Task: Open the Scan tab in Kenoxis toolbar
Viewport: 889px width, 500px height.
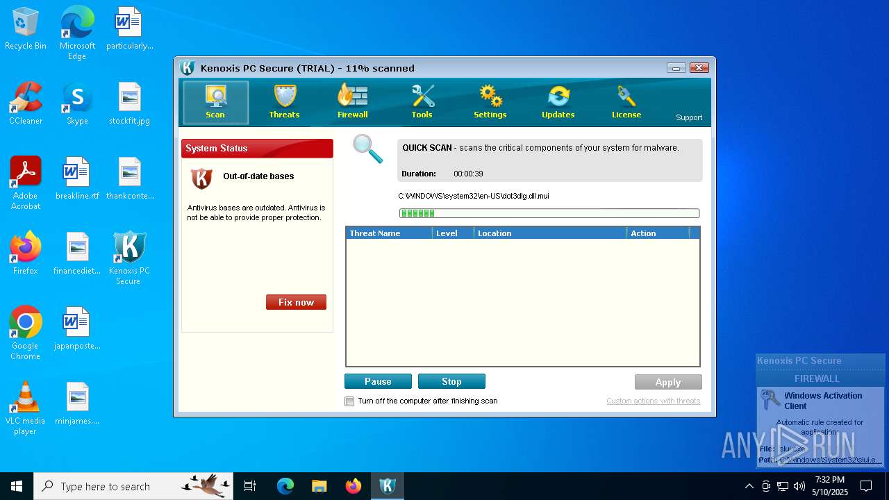Action: (x=215, y=103)
